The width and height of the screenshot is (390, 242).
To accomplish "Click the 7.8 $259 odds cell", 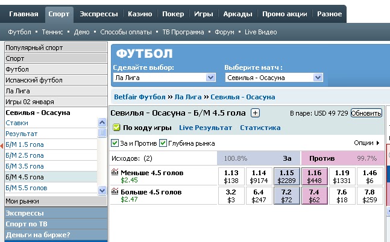I will [370, 196].
